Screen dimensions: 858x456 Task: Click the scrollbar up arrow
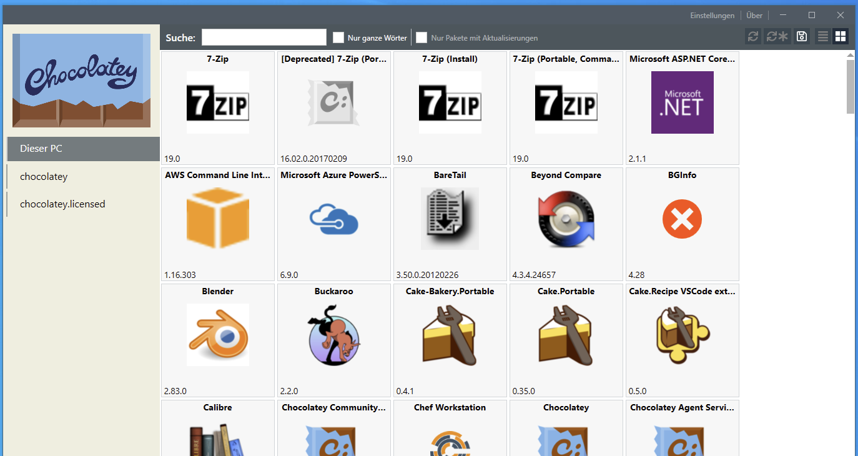click(x=851, y=55)
